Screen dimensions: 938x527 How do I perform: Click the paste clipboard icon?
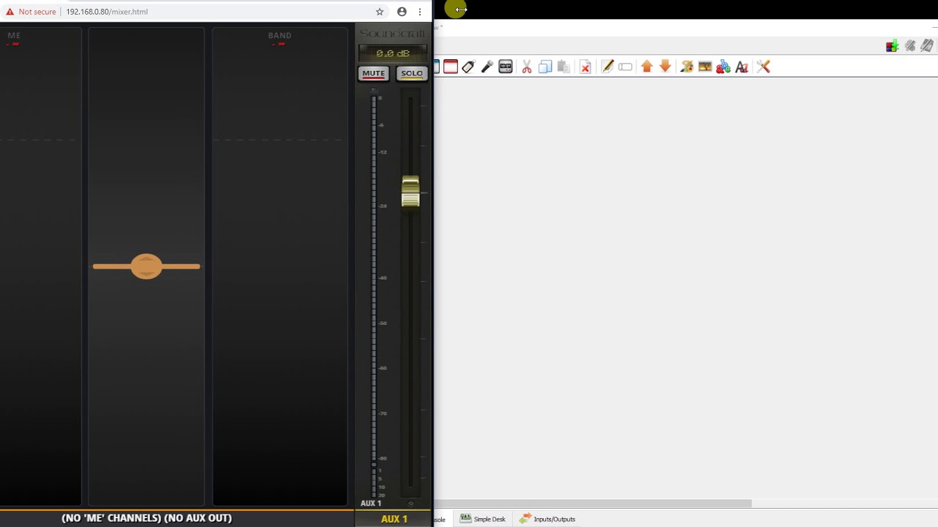tap(564, 67)
